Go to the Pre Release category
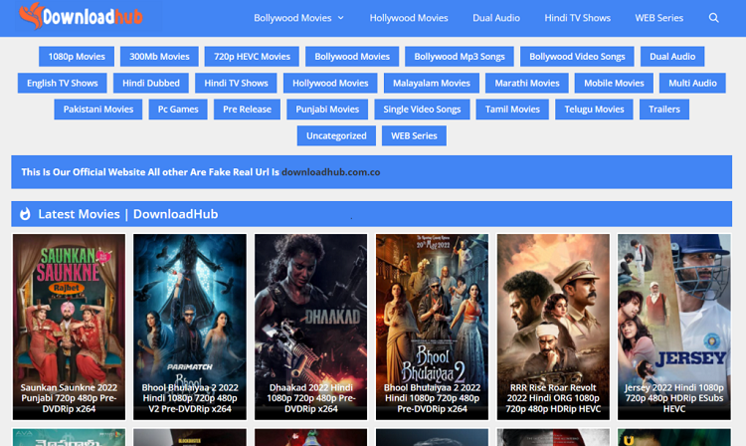This screenshot has width=746, height=446. click(x=247, y=110)
